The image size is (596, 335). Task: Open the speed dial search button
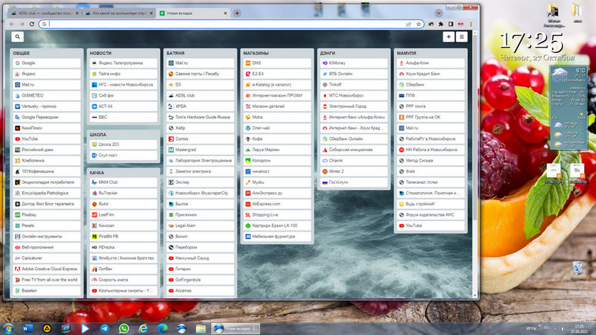[x=17, y=36]
